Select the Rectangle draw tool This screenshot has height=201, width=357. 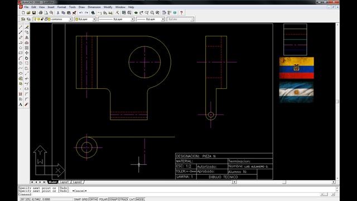point(21,53)
